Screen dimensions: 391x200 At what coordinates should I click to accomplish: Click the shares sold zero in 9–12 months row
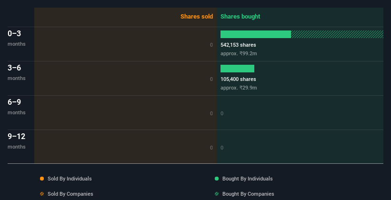tap(211, 148)
